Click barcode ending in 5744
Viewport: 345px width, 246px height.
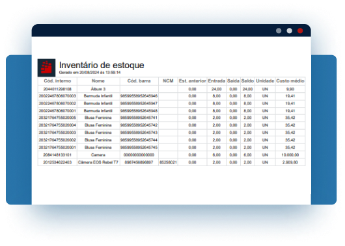[139, 140]
